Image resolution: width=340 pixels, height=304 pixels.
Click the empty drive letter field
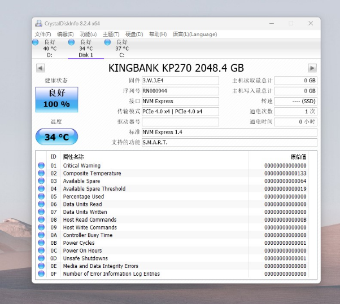coord(180,122)
